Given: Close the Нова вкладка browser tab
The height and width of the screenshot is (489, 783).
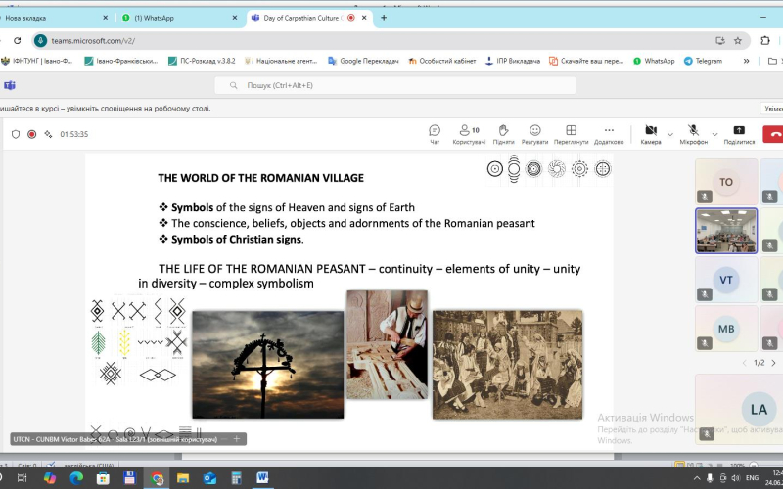Looking at the screenshot, I should click(105, 18).
